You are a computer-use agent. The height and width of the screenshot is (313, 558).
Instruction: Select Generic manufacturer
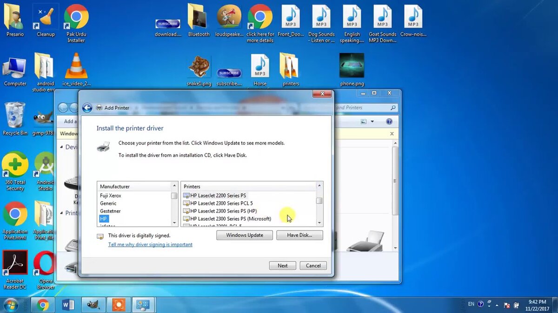click(x=108, y=203)
